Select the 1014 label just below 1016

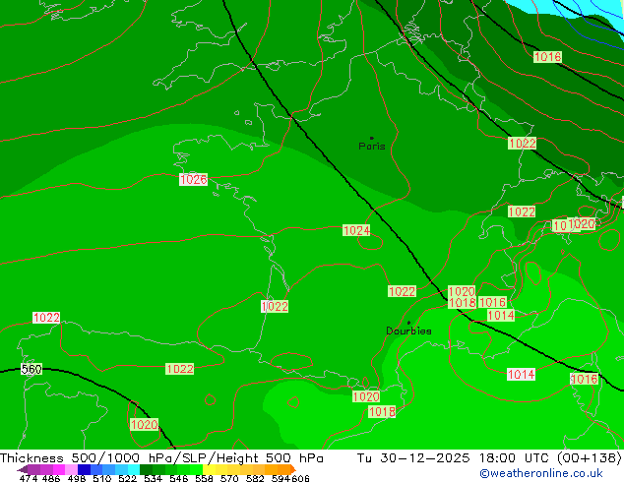[501, 316]
